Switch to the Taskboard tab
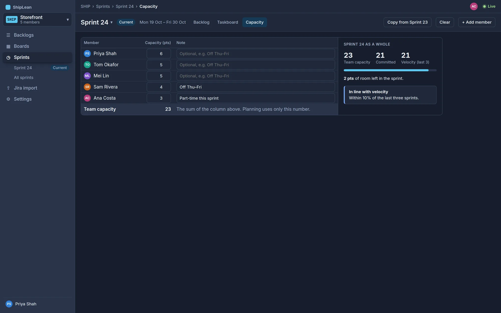 (227, 22)
